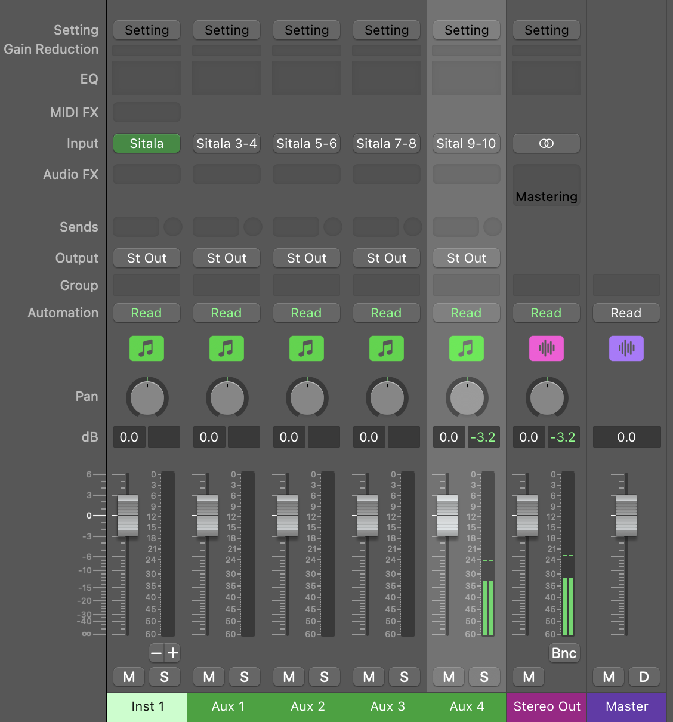Click the Aux 4 music note icon
Viewport: 673px width, 722px height.
[x=467, y=348]
